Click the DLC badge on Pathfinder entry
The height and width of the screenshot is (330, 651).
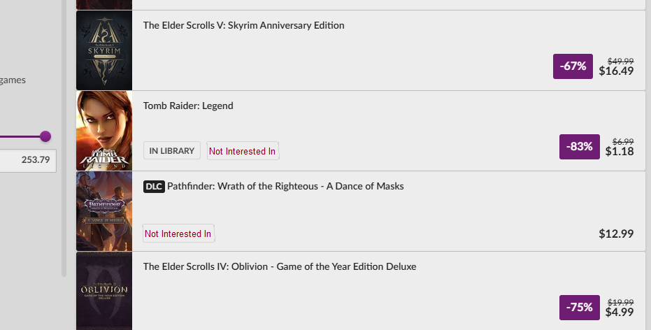click(154, 187)
